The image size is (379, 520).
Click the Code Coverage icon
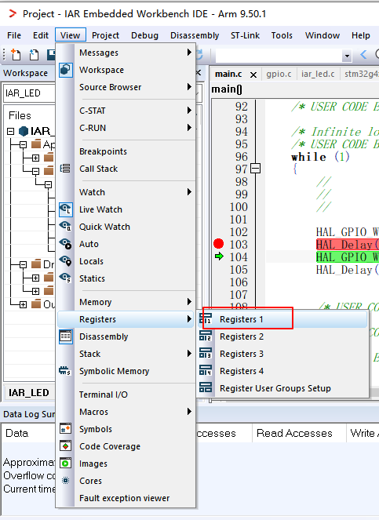click(x=65, y=446)
